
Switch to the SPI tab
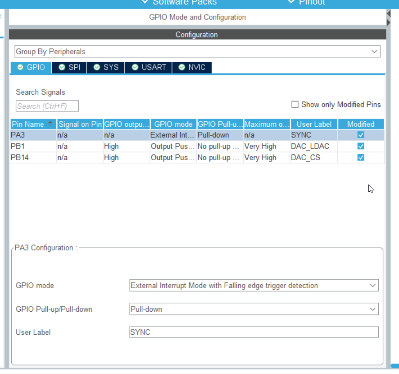(69, 67)
